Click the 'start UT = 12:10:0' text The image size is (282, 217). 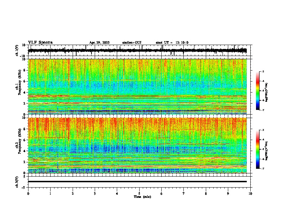172,43
